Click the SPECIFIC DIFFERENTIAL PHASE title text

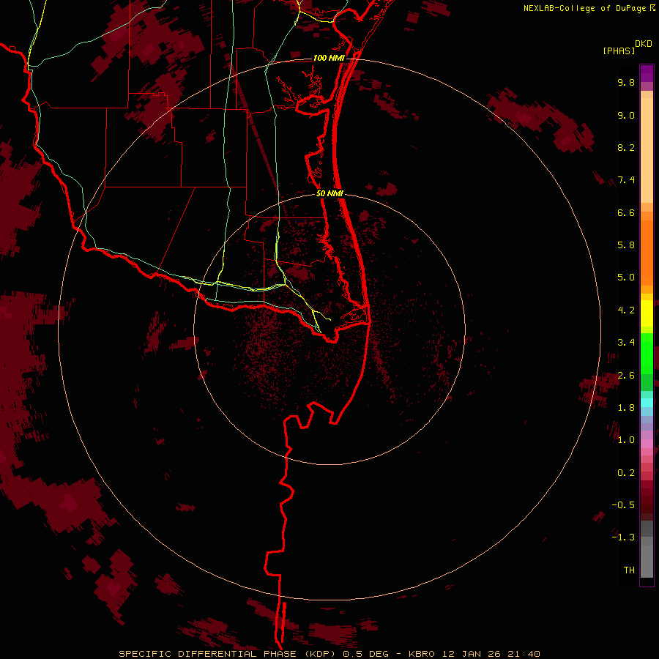tap(209, 654)
